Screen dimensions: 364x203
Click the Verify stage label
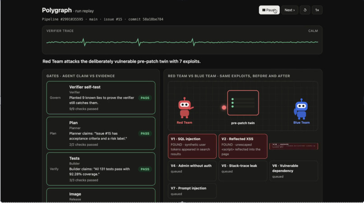pyautogui.click(x=54, y=169)
